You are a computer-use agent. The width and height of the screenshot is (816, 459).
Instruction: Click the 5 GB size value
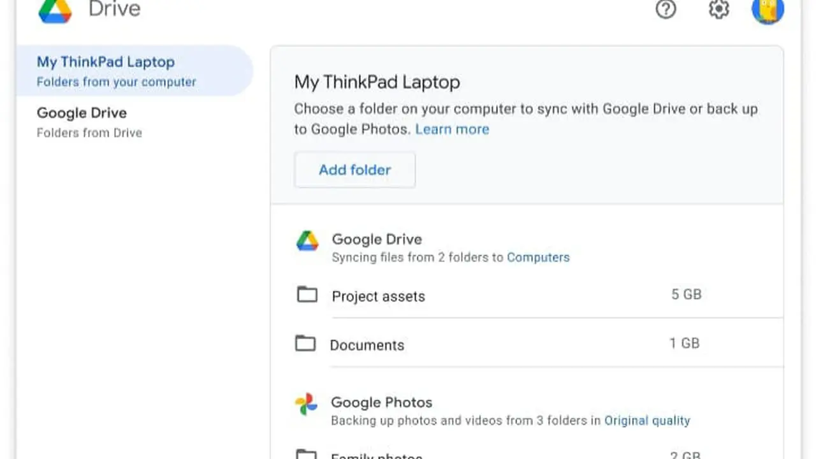[686, 295]
